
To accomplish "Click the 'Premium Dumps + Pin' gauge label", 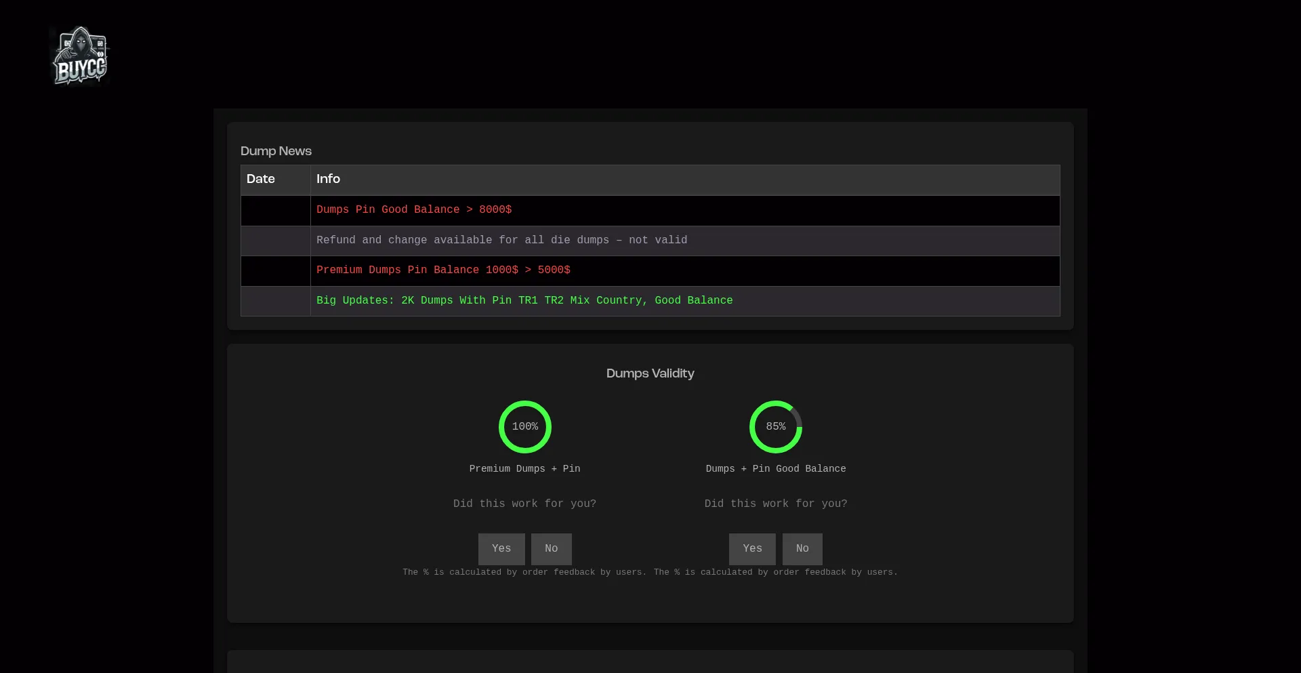I will [x=524, y=469].
